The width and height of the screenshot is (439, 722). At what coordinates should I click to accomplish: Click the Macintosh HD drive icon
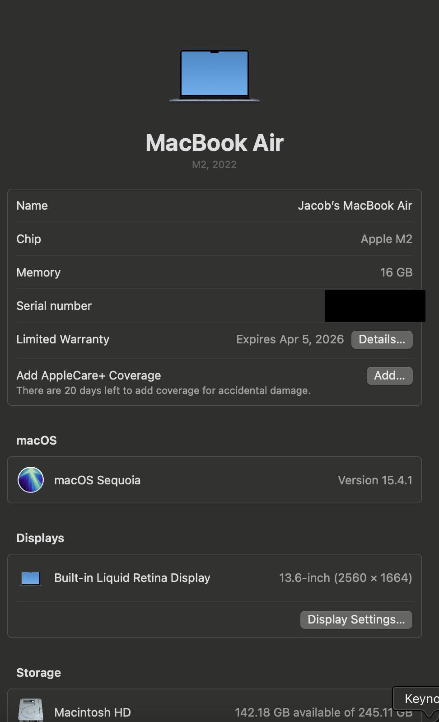click(31, 710)
